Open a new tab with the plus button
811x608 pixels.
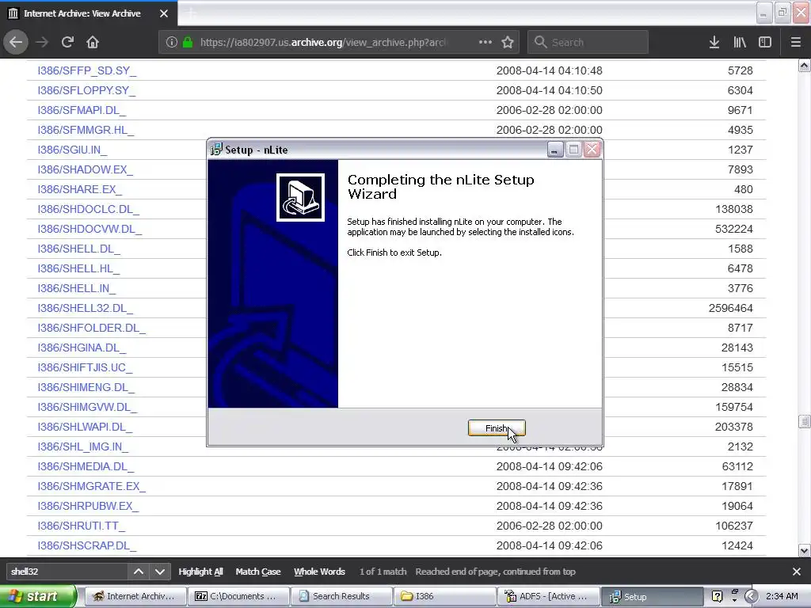(190, 13)
